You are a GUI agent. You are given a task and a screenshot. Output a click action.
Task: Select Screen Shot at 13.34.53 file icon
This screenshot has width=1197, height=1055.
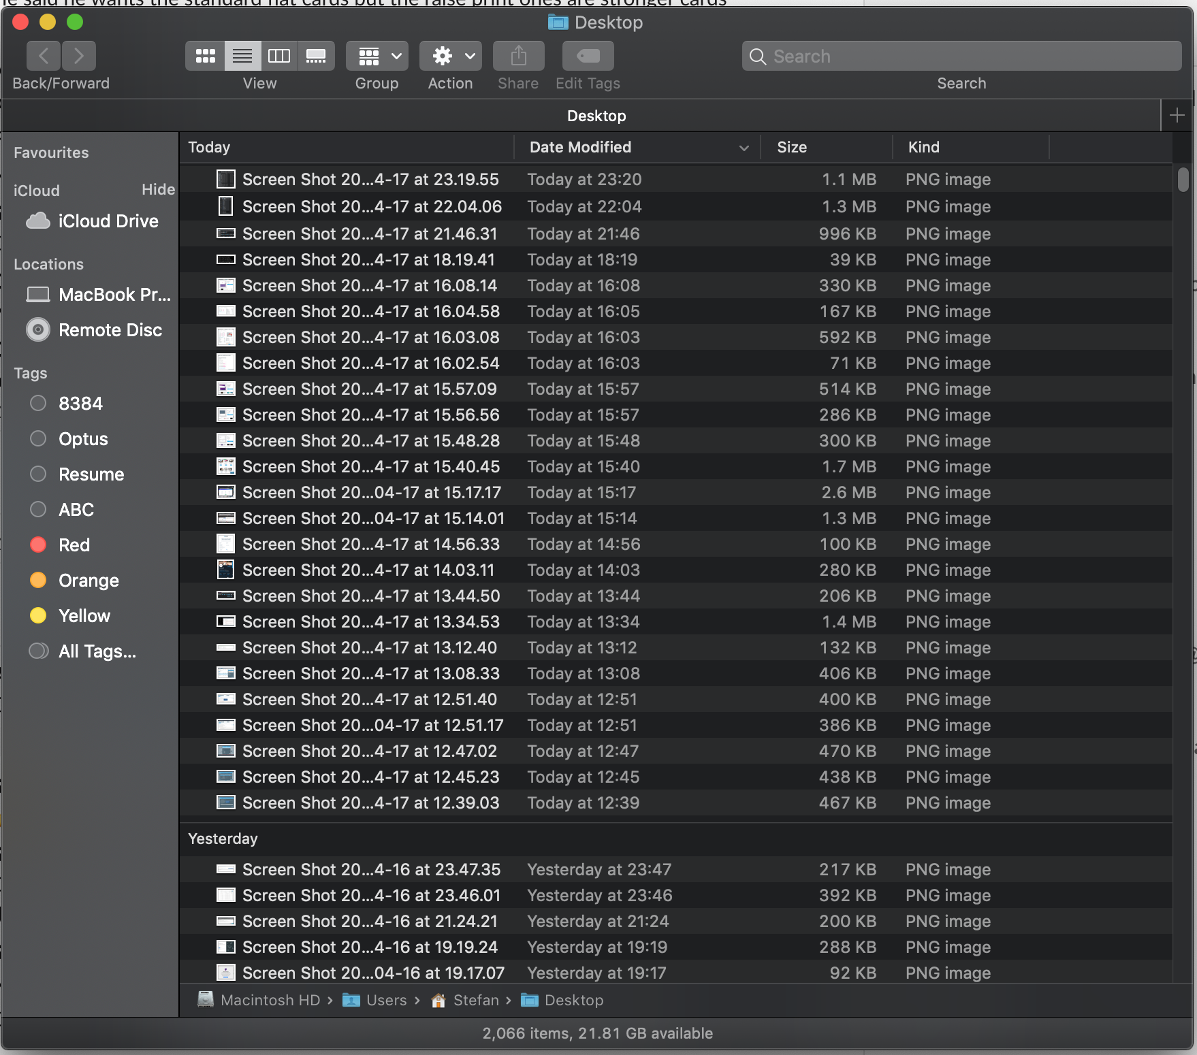click(225, 621)
